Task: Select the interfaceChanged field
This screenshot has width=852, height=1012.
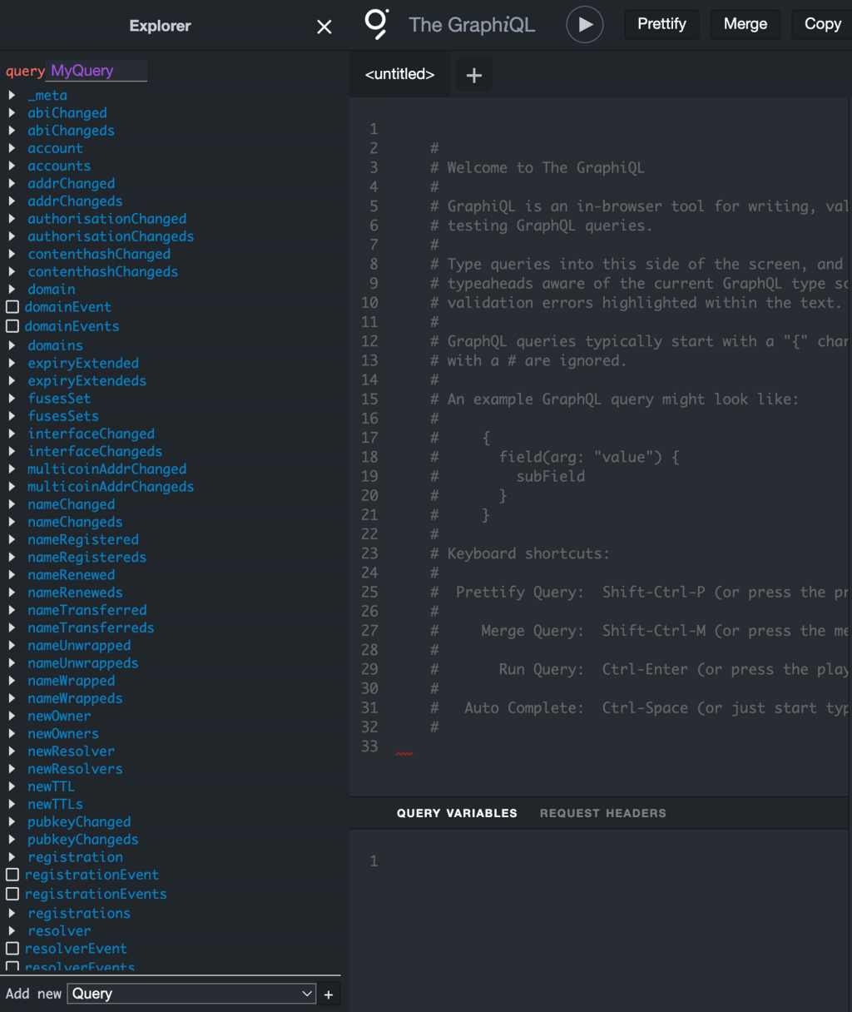Action: [92, 434]
